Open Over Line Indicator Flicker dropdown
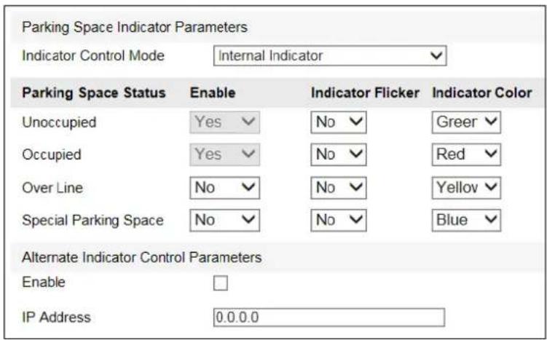The width and height of the screenshot is (547, 340). [x=339, y=188]
